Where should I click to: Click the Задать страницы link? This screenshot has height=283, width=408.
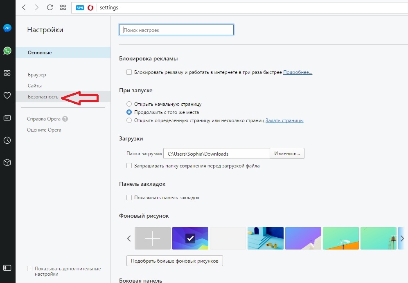pos(284,120)
